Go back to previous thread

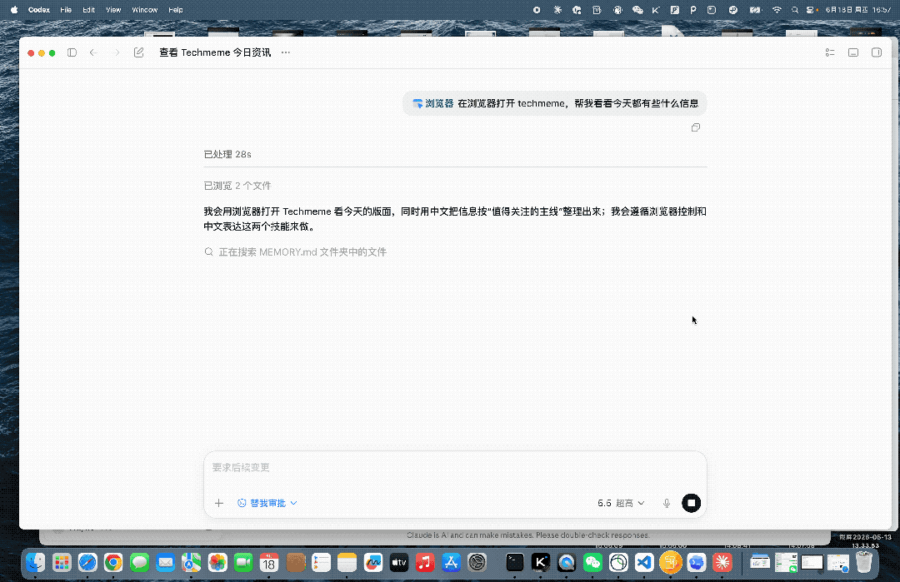[x=93, y=52]
